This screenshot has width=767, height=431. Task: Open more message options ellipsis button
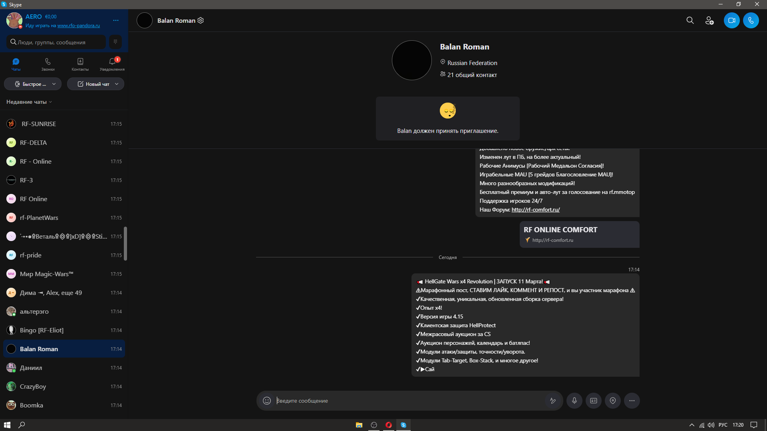(x=632, y=401)
